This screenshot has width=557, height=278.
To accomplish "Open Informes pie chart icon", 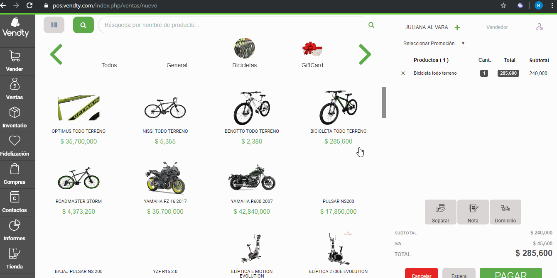I will 15,225.
